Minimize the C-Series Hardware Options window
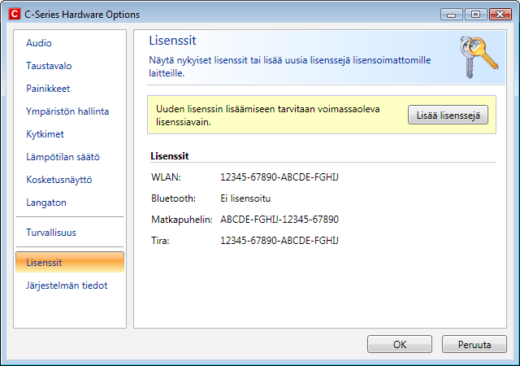 [x=452, y=15]
